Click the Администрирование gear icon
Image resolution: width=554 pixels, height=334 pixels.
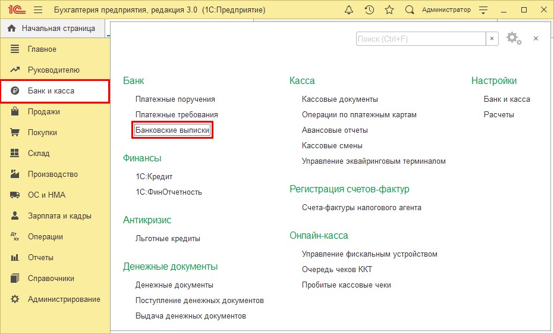[x=15, y=299]
